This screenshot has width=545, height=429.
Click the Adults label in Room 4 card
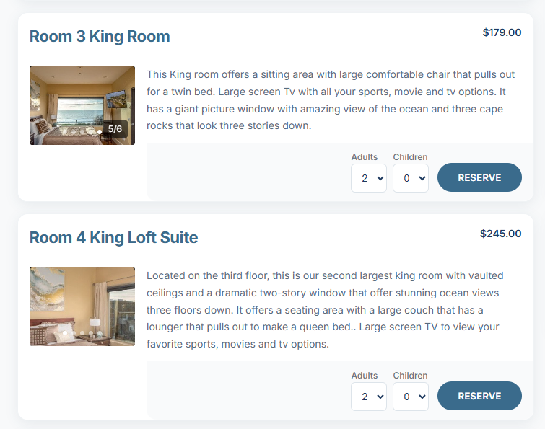[x=365, y=376]
